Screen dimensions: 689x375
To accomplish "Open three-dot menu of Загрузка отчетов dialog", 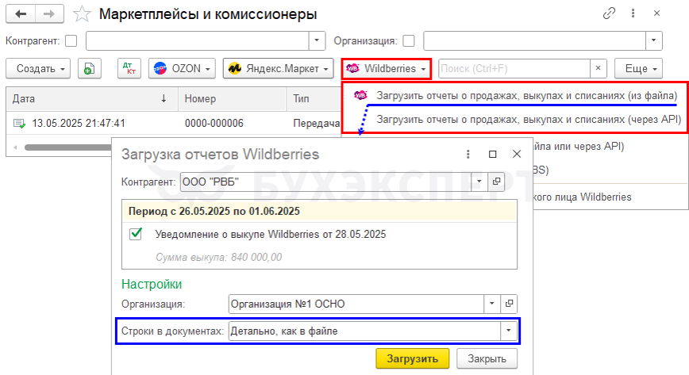I will click(x=468, y=154).
